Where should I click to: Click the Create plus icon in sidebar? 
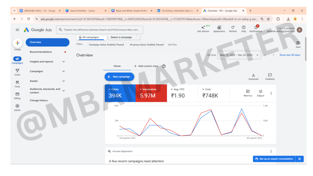coord(17,43)
